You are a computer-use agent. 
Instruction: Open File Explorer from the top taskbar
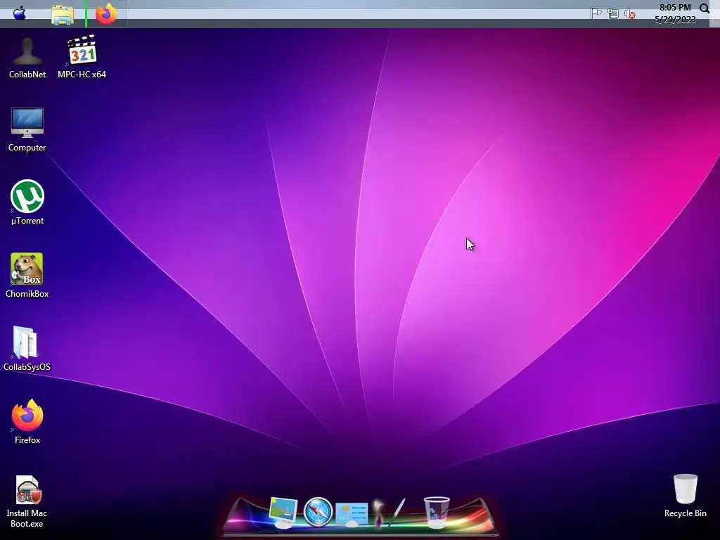[x=63, y=15]
